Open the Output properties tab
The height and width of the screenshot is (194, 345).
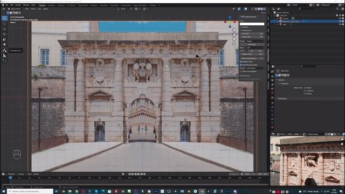pos(272,80)
